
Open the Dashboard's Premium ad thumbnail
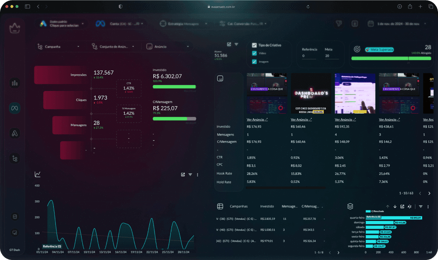(x=311, y=93)
